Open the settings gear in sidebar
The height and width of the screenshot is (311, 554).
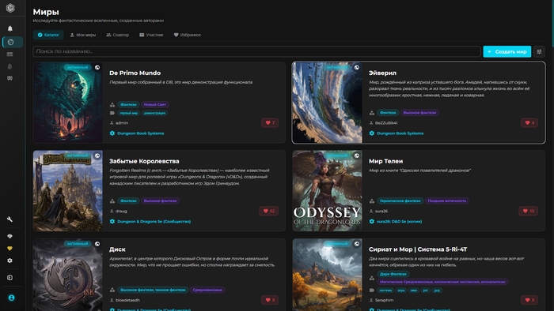(9, 260)
